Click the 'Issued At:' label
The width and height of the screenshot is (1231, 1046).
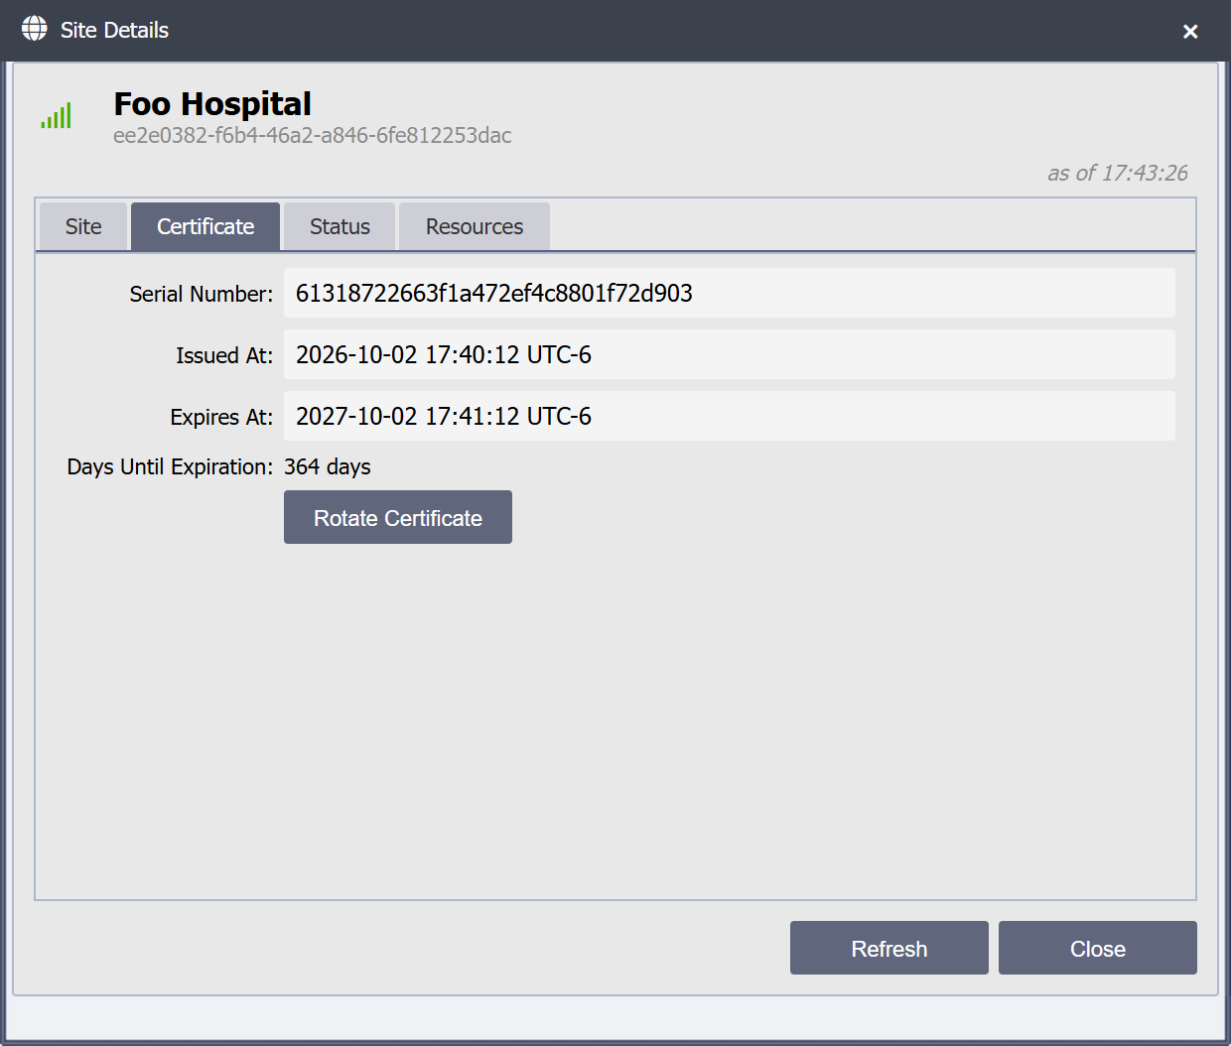(224, 355)
